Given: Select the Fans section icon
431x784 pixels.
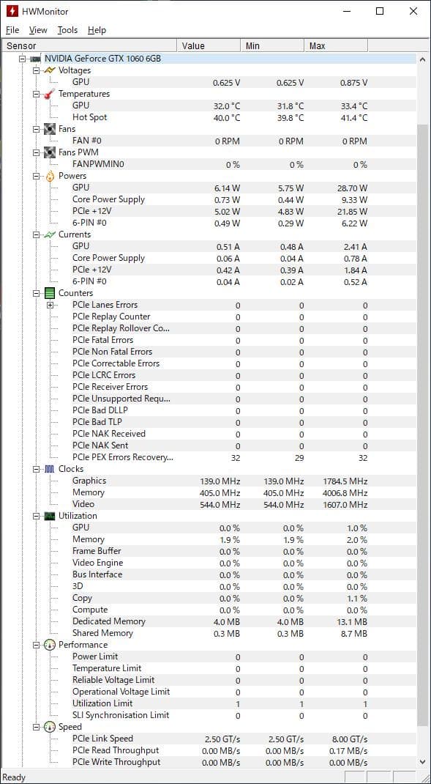Looking at the screenshot, I should [50, 129].
